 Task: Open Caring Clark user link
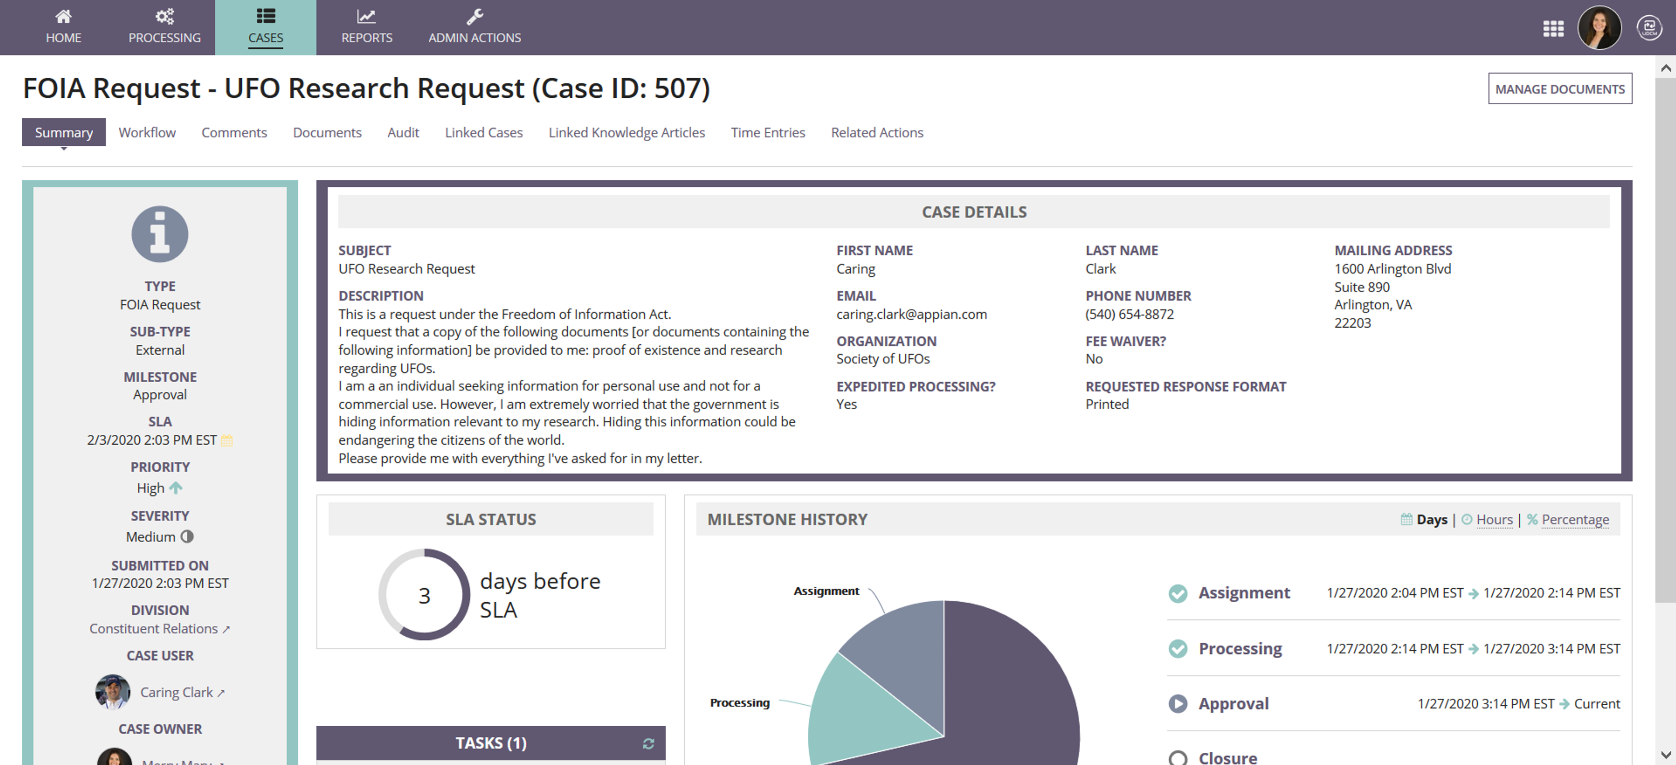point(182,692)
